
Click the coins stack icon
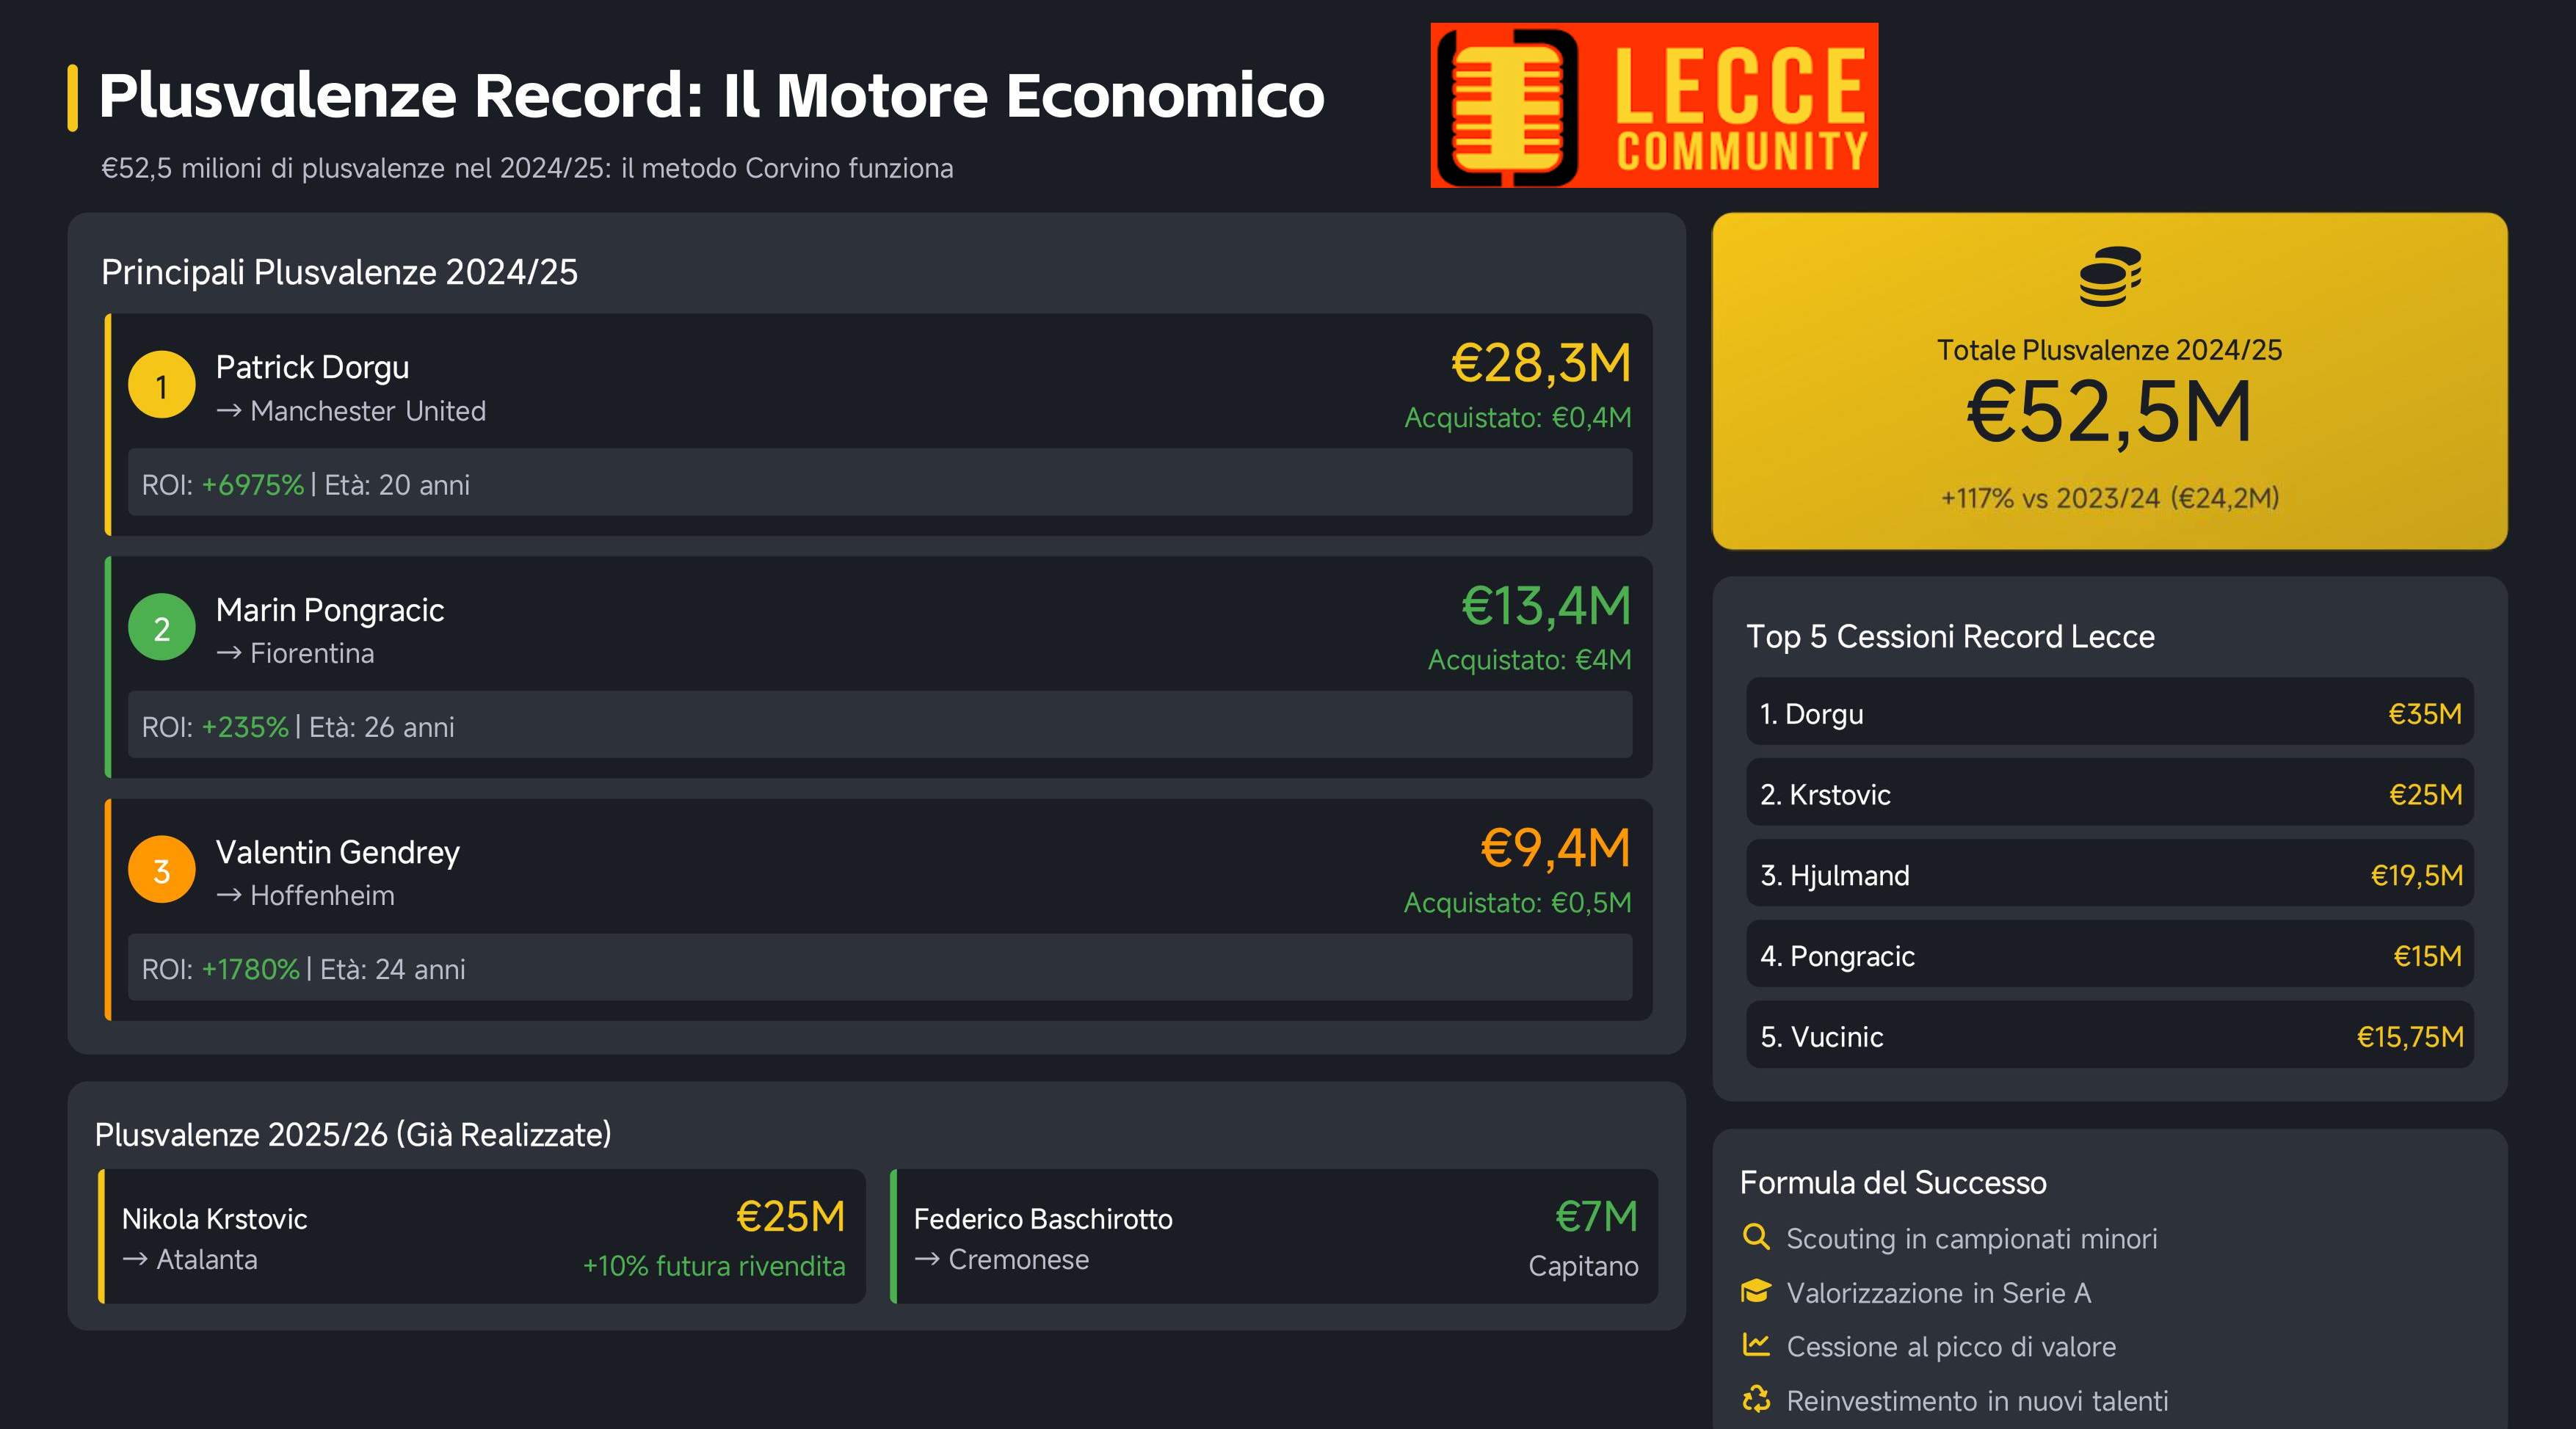(x=2110, y=276)
